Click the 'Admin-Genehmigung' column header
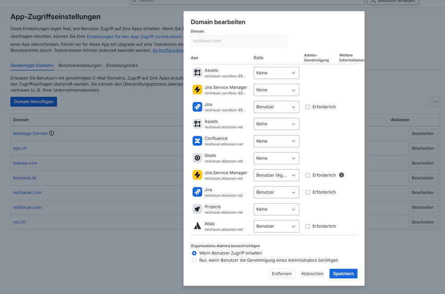 tap(316, 57)
